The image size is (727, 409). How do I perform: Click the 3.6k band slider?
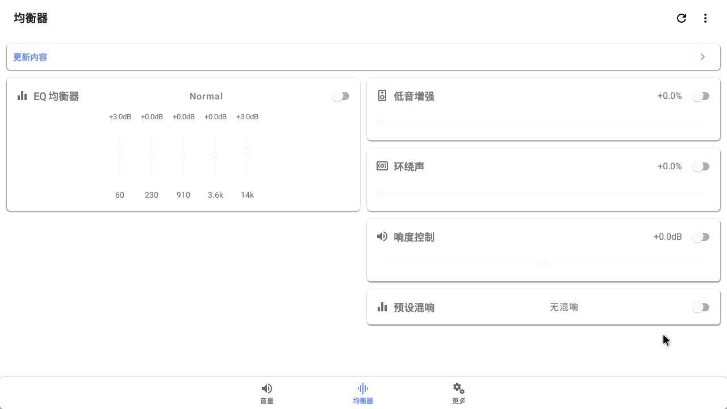tap(215, 155)
